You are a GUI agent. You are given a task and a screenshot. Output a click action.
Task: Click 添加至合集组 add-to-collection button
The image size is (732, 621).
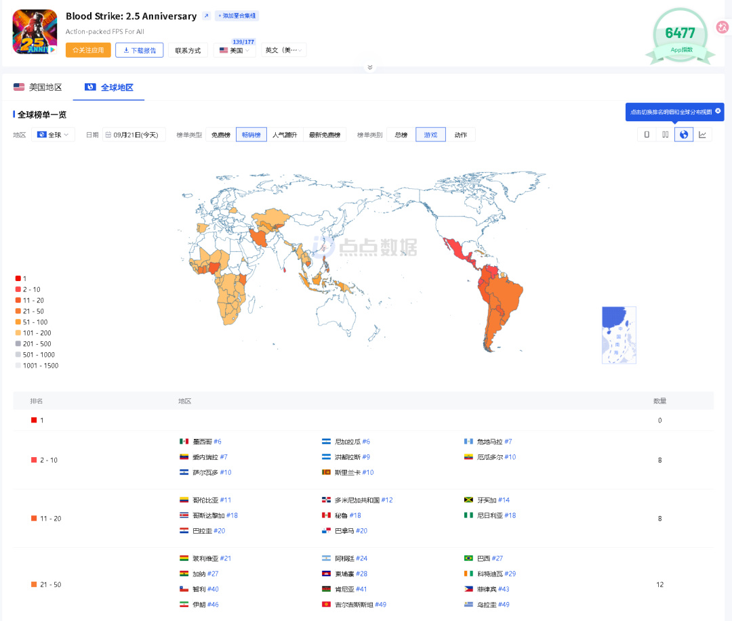pos(237,16)
